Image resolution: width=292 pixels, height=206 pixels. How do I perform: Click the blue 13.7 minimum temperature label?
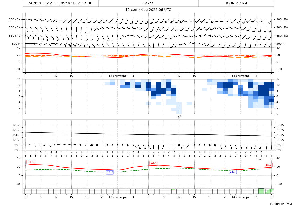(233, 172)
